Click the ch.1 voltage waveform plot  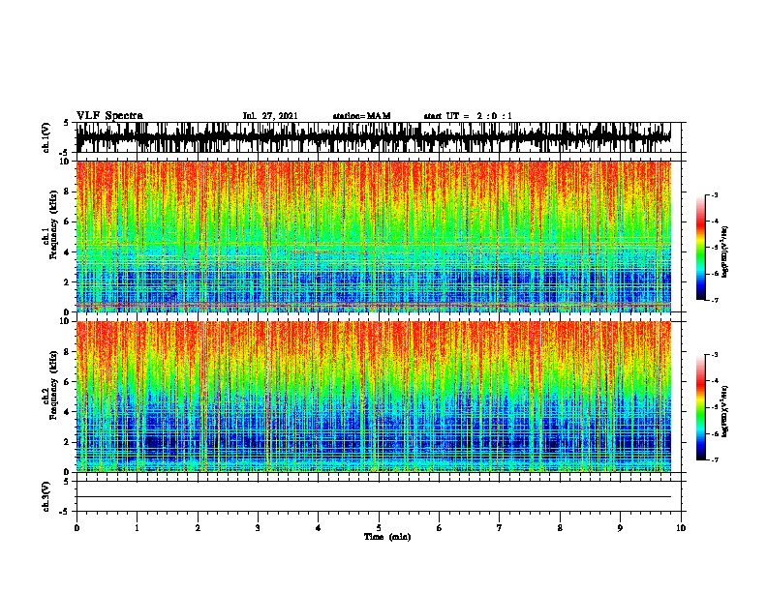point(374,137)
